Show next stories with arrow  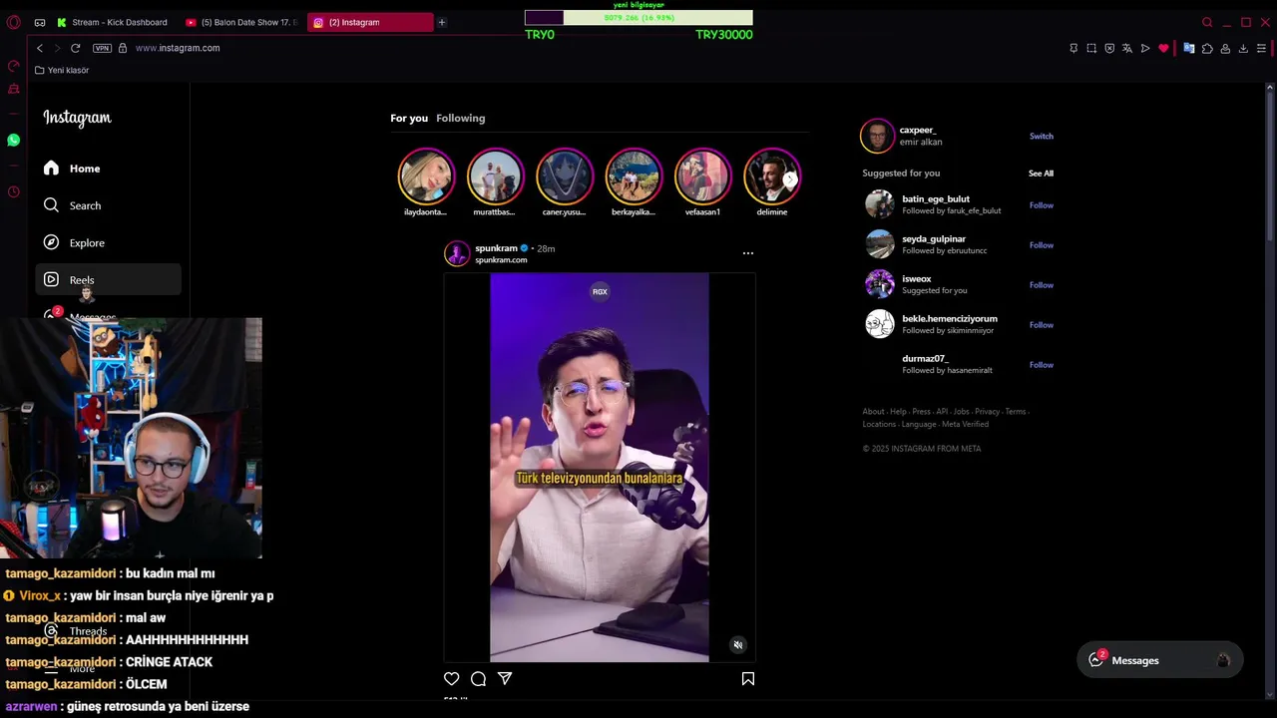(x=790, y=179)
